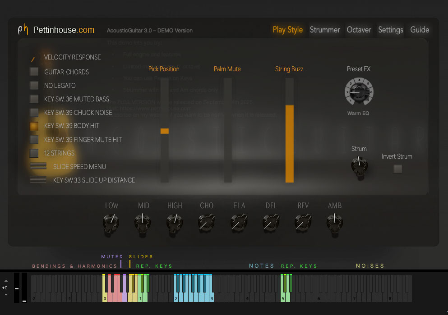Click the AMB ambience knob

pos(335,223)
